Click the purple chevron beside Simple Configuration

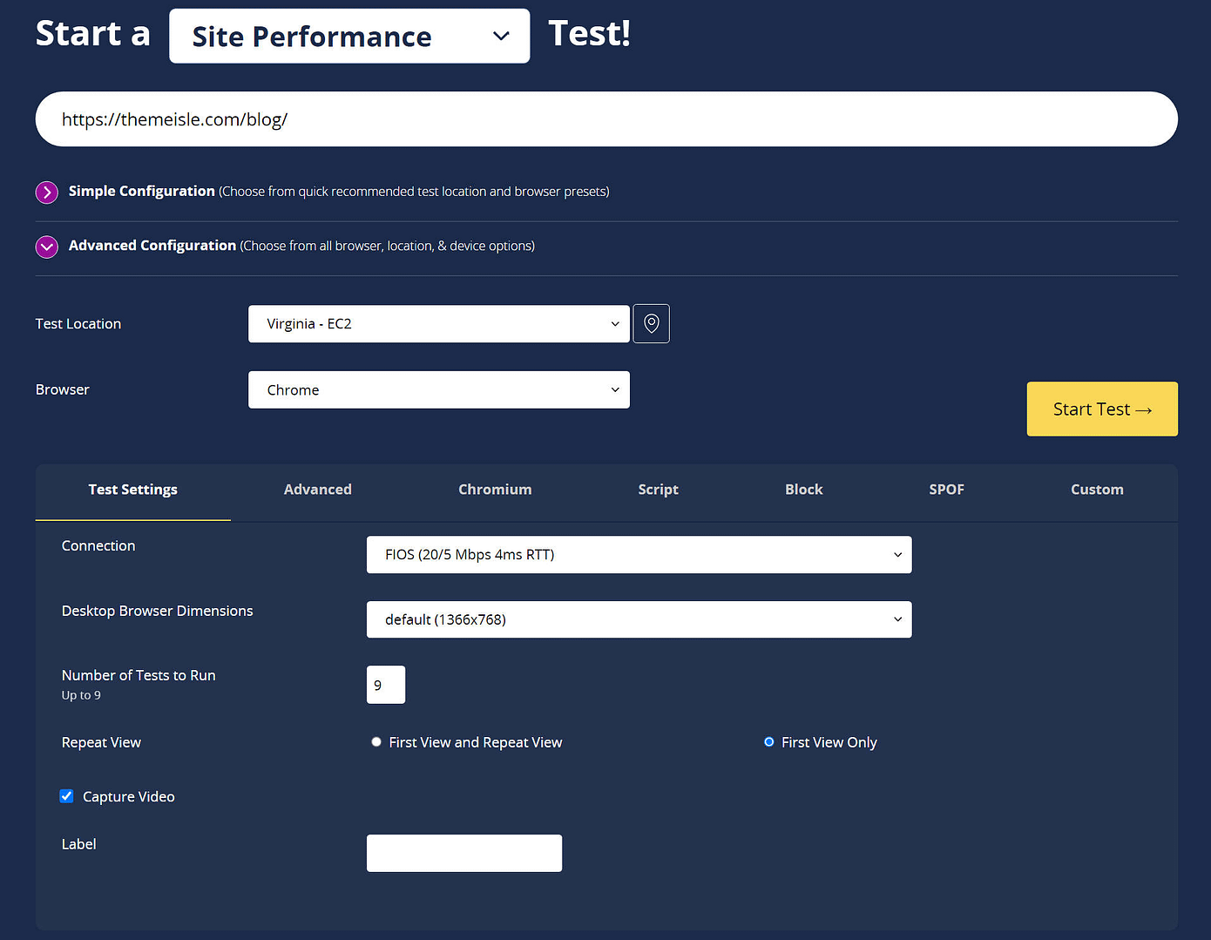click(46, 192)
